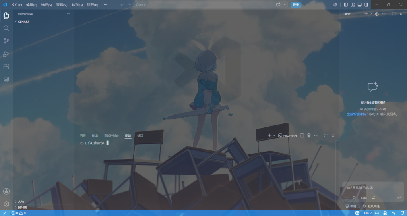Screen dimensions: 407x216
Task: Go forward with the navigation arrow
Action: (x=129, y=5)
